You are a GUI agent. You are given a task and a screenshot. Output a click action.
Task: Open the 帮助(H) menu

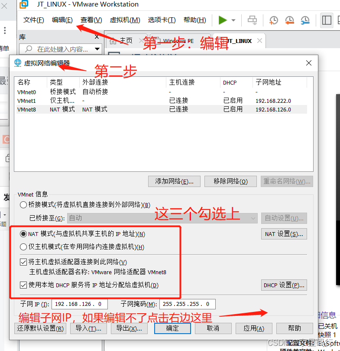click(195, 20)
